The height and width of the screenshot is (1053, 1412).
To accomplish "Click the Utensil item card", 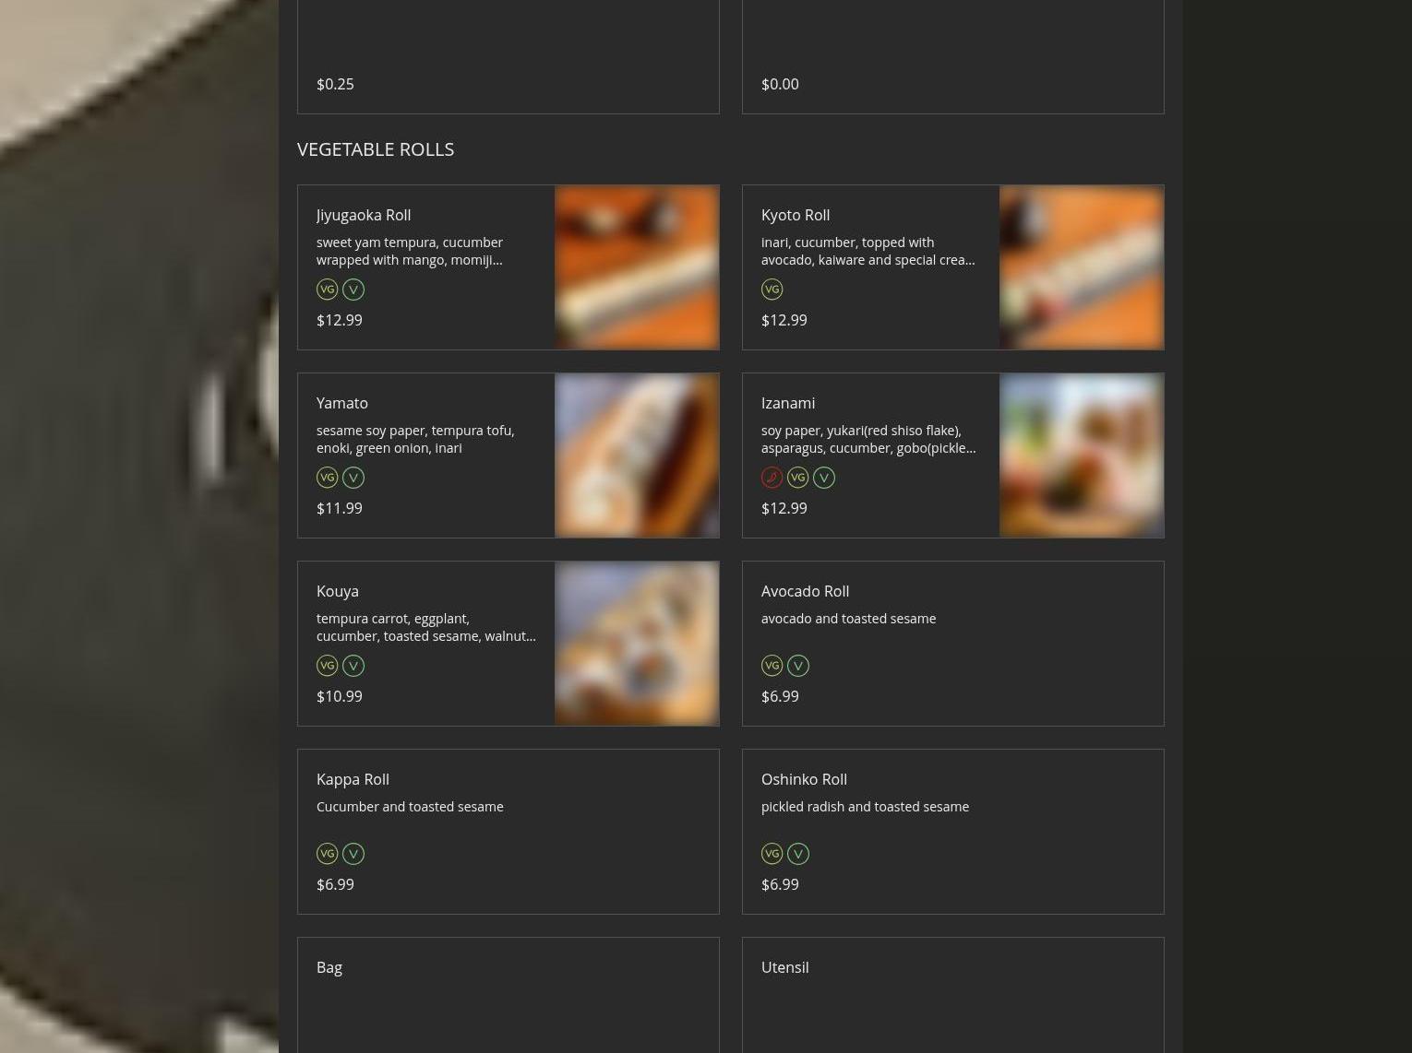I will 952,996.
